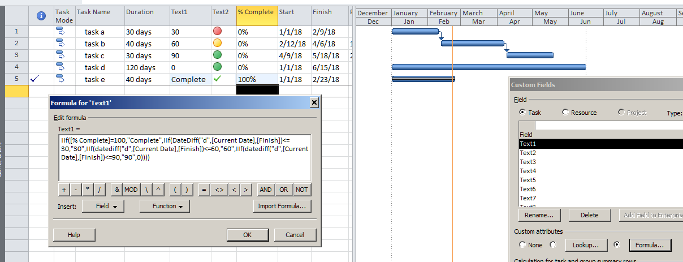Viewport: 683px width, 262px height.
Task: Click task c's task mode icon
Action: click(60, 55)
